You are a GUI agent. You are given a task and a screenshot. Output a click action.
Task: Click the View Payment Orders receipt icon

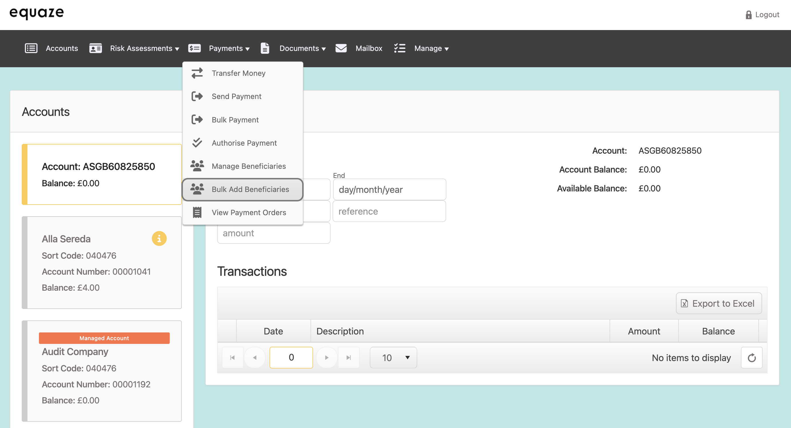click(x=197, y=213)
